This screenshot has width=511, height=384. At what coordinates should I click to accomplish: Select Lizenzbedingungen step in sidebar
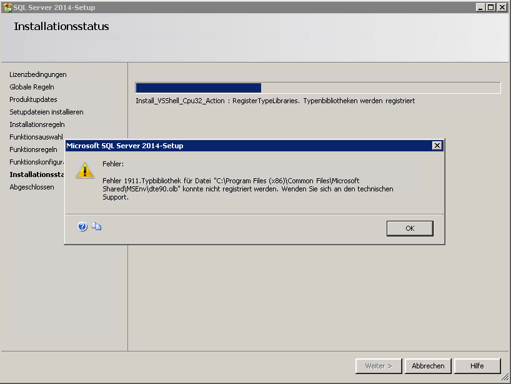[38, 74]
